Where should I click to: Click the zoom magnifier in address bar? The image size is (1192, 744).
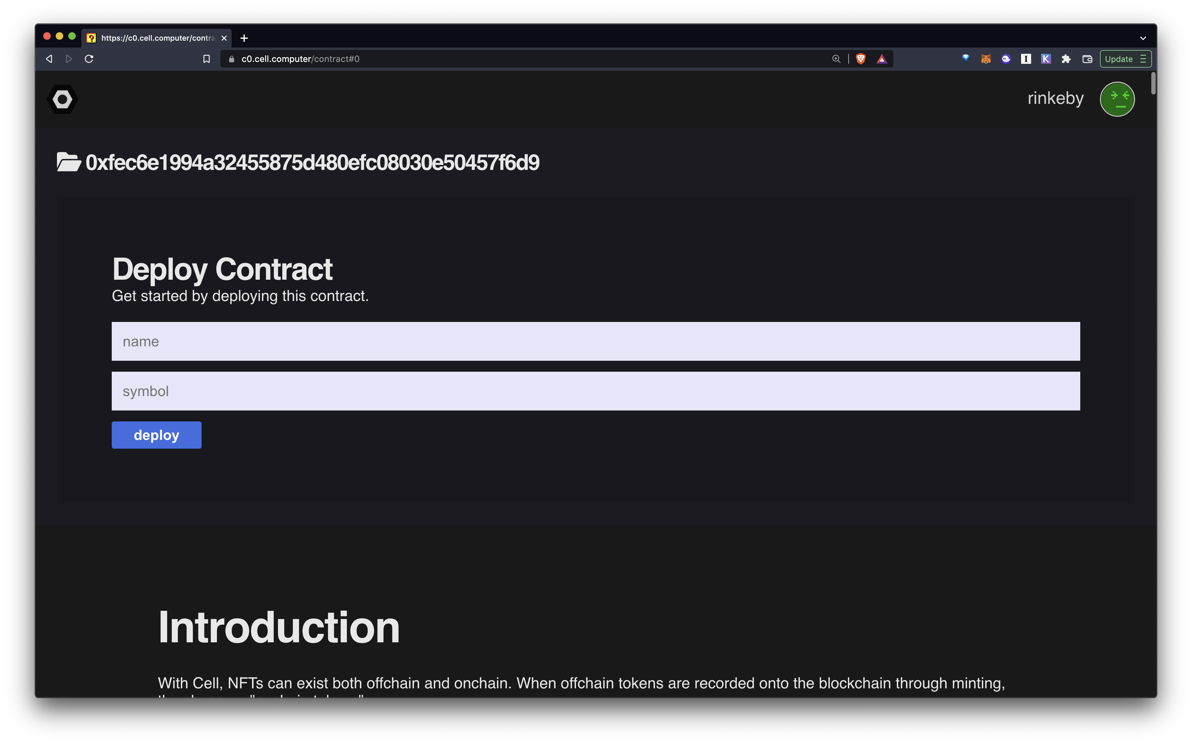(x=836, y=59)
